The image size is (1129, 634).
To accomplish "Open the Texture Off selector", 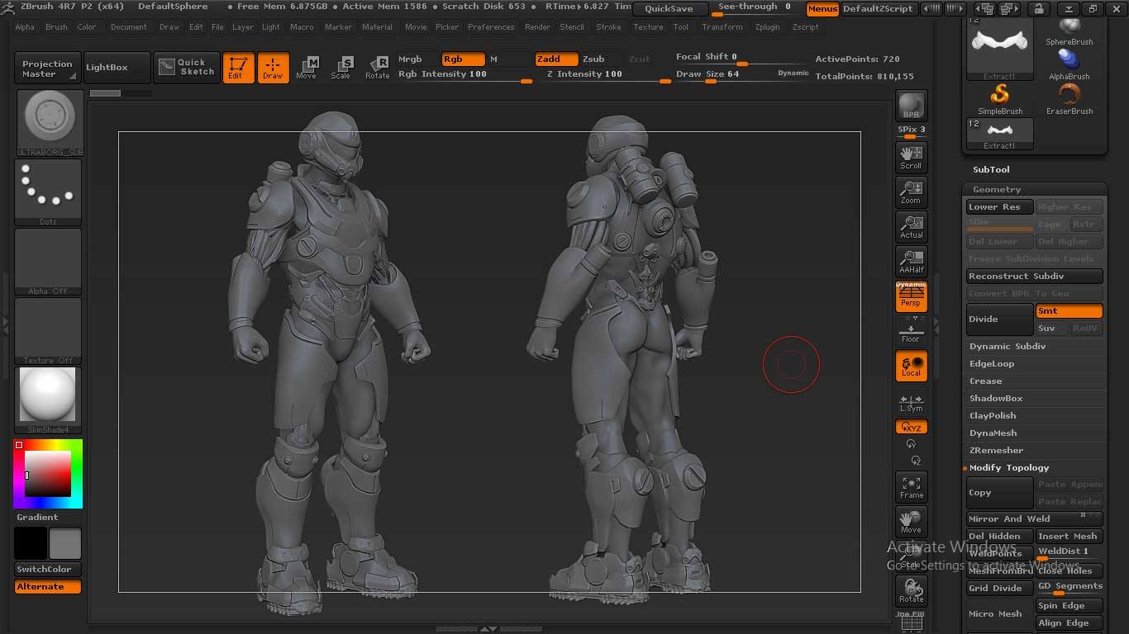I will 49,331.
